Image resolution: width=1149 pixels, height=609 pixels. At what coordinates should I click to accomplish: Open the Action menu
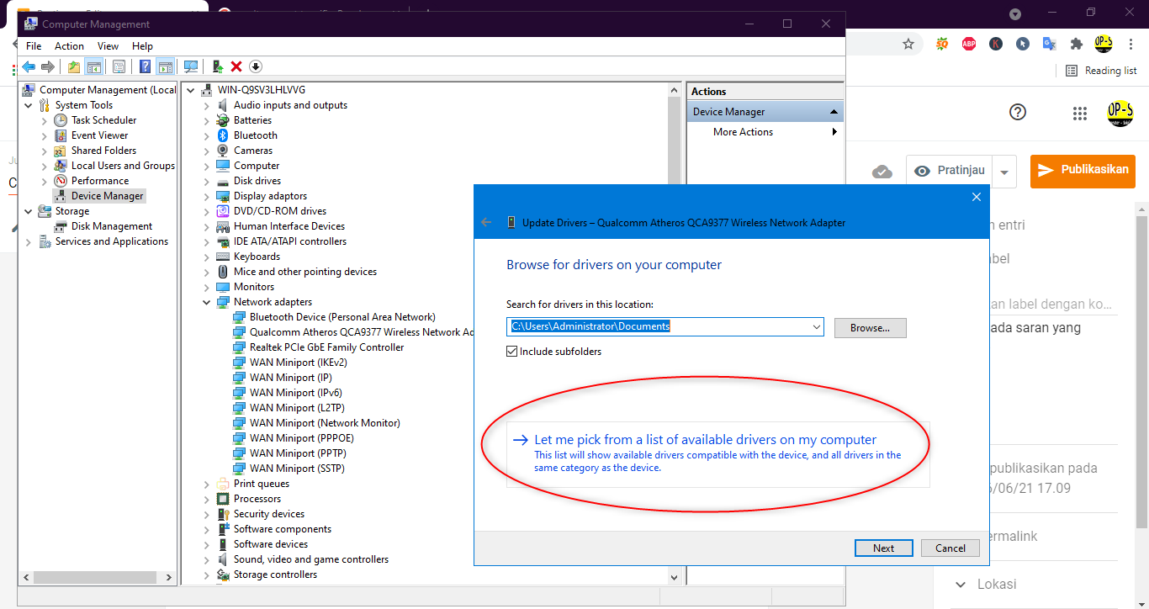[x=69, y=46]
